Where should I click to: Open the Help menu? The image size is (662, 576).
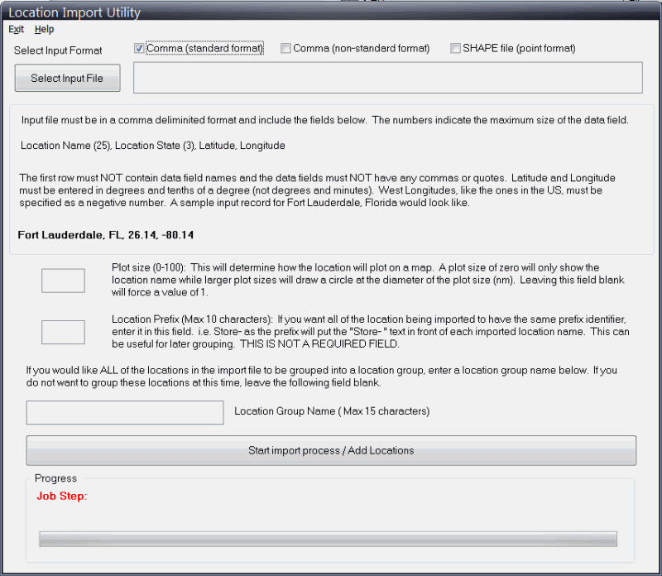coord(44,29)
